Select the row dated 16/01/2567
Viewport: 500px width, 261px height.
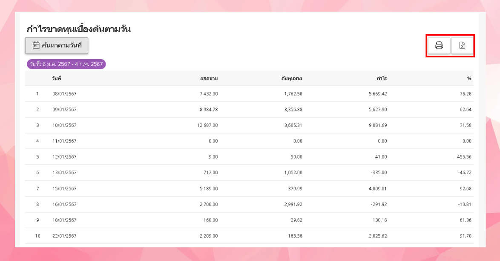tap(64, 204)
